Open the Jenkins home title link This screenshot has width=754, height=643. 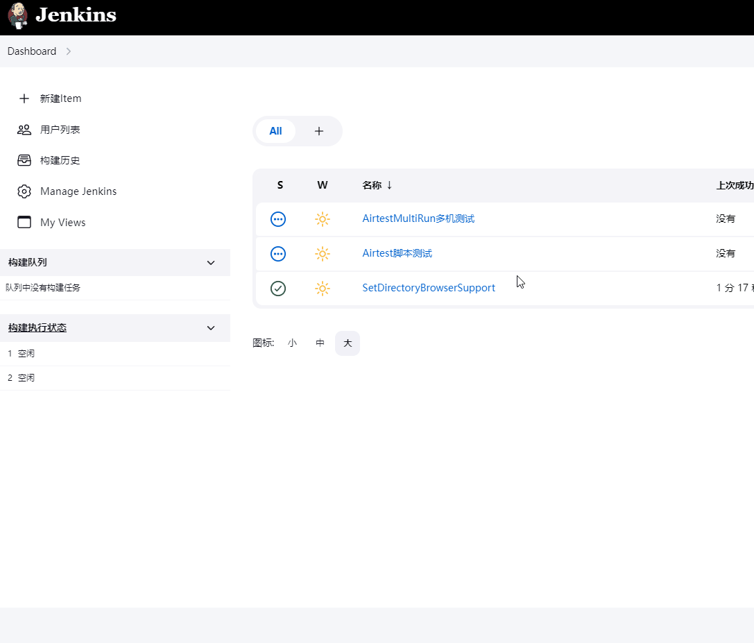pos(76,15)
